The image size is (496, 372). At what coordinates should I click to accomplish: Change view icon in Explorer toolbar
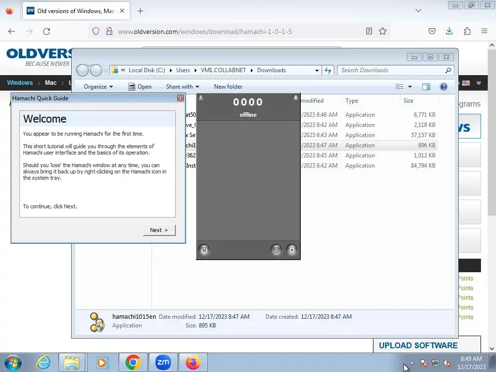click(400, 87)
